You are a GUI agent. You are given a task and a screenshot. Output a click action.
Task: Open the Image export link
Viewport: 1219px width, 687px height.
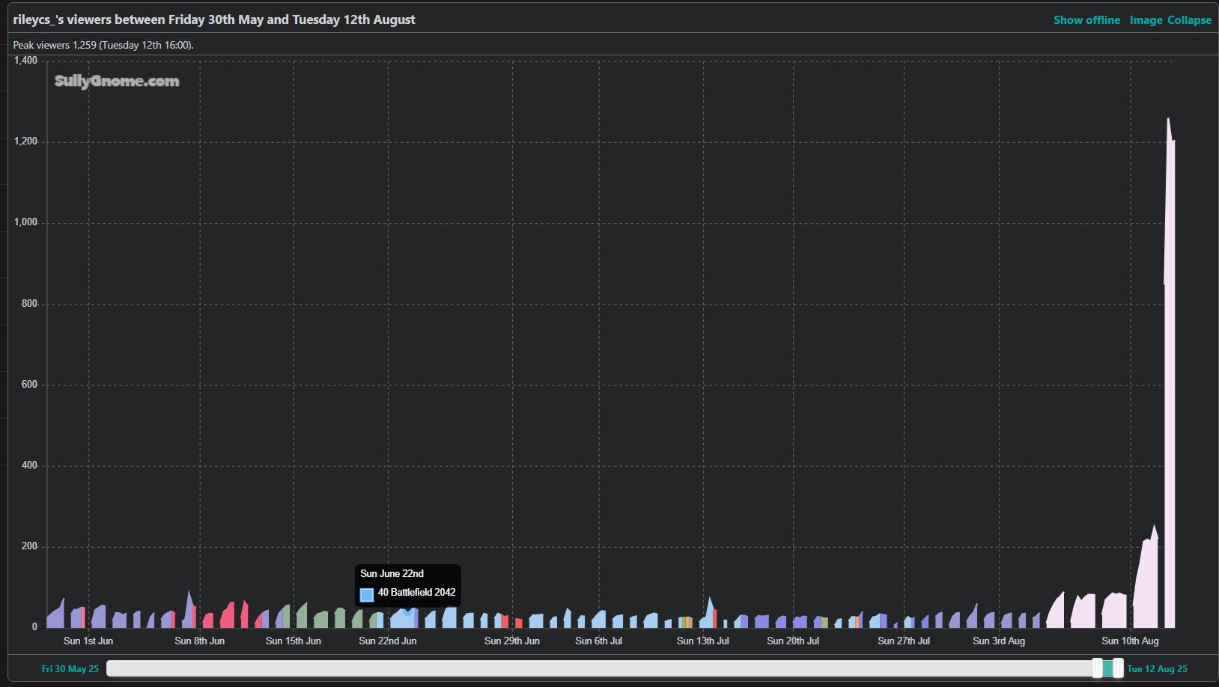[1146, 20]
